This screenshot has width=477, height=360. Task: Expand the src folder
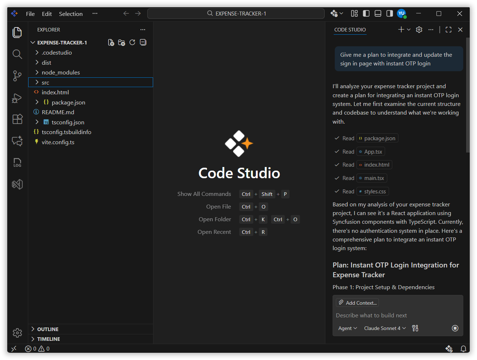click(x=45, y=82)
